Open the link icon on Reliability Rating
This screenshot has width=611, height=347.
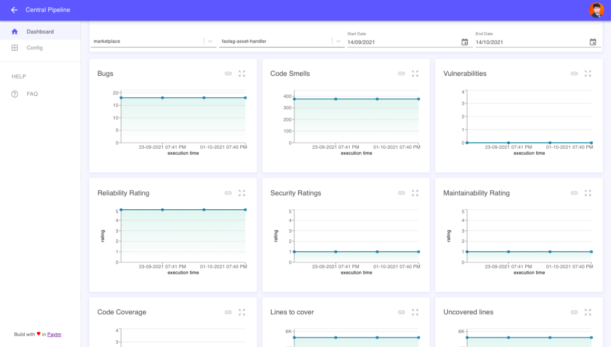pos(228,193)
